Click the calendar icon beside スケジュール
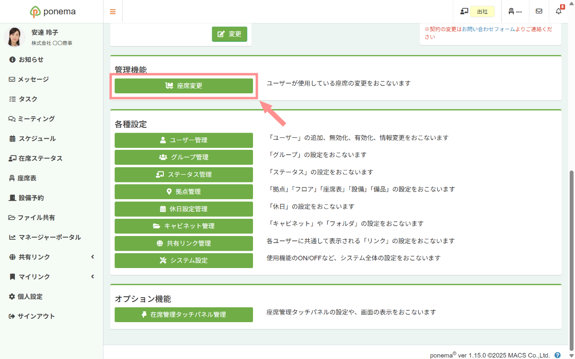Viewport: 575px width, 359px height. click(12, 139)
